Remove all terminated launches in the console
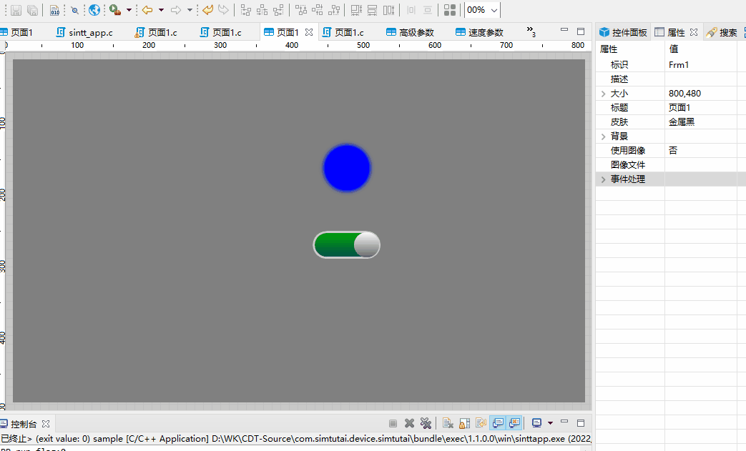 [x=426, y=422]
